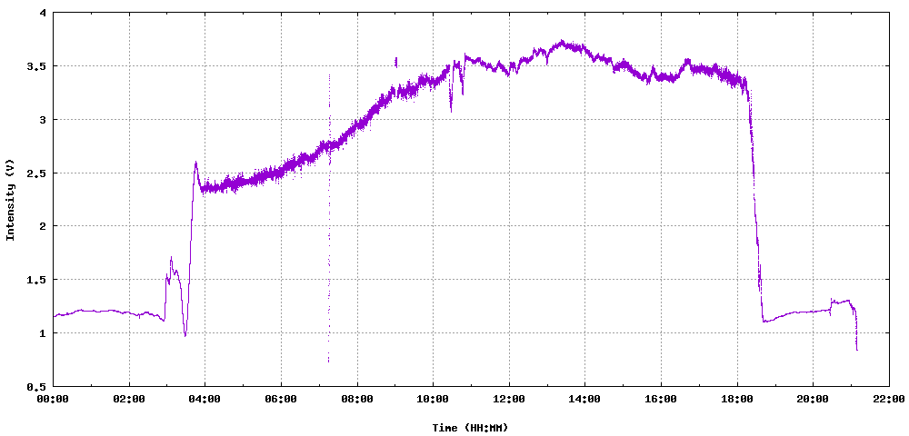
Task: Click the small isolated segment near 09:00
Action: tap(396, 62)
